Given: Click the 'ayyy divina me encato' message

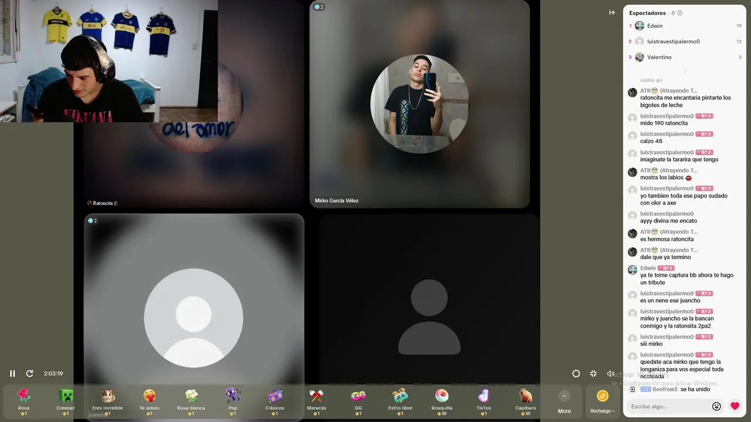Looking at the screenshot, I should [x=668, y=221].
